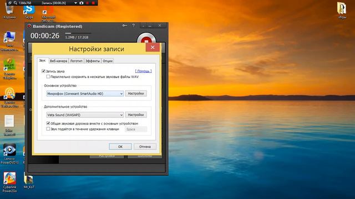Screen dimensions: 355x199
Task: Open the recording bar dropdown arrow
Action: coord(75,3)
